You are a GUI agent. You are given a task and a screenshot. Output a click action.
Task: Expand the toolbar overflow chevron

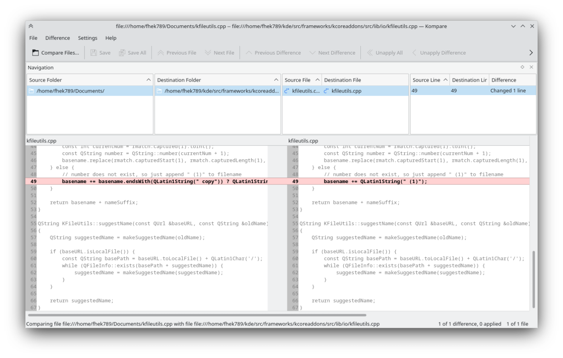pyautogui.click(x=531, y=53)
